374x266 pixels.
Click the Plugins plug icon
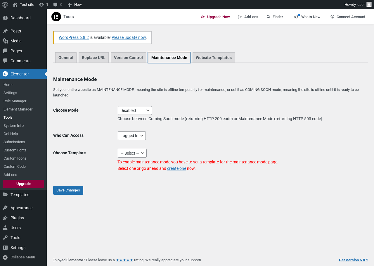point(5,218)
